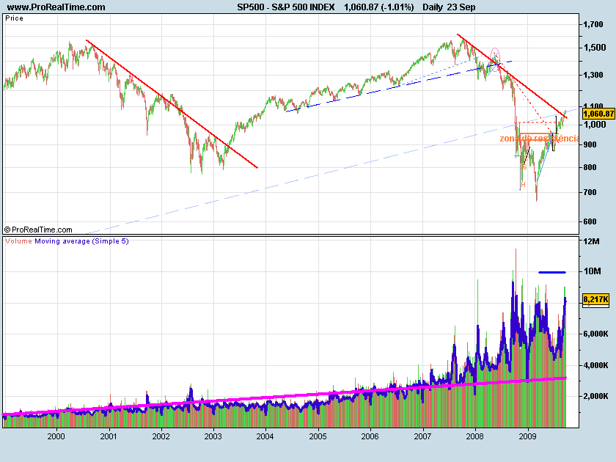Viewport: 616px width, 462px height.
Task: Click the 1,700 price axis label
Action: click(593, 24)
